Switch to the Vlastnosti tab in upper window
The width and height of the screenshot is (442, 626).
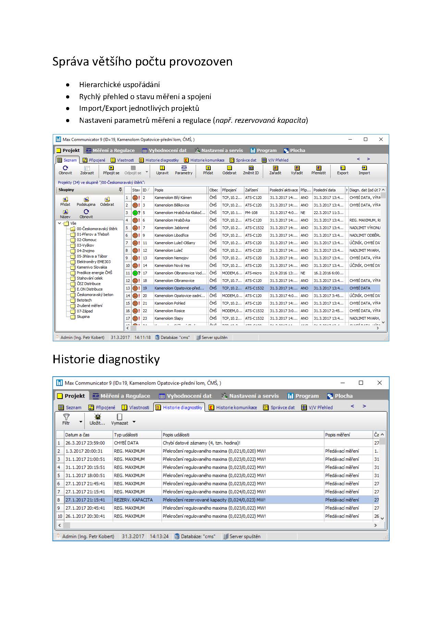point(122,160)
